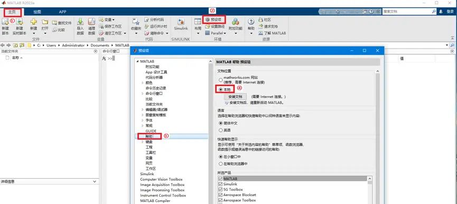Click the 搜索文档 search field
This screenshot has width=457, height=204.
coord(407,12)
